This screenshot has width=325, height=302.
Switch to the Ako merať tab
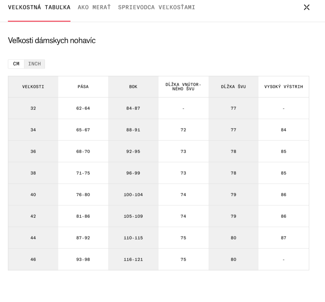pos(94,8)
